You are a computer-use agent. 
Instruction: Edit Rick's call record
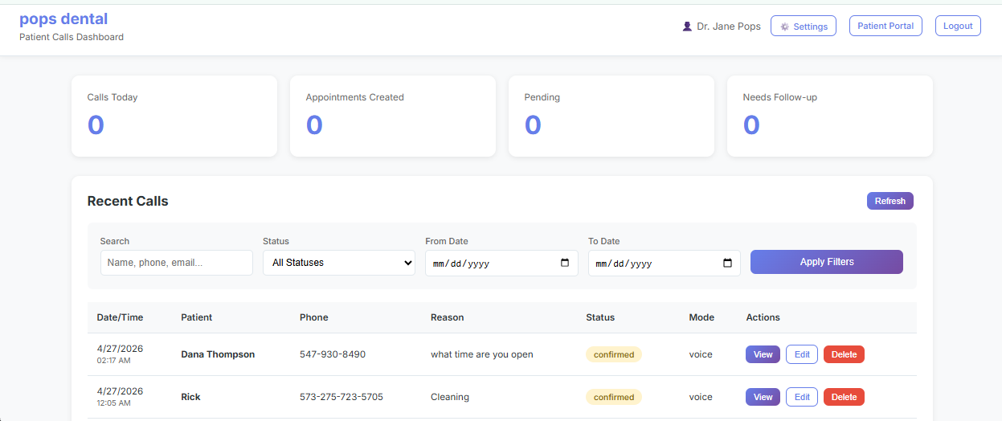[801, 397]
